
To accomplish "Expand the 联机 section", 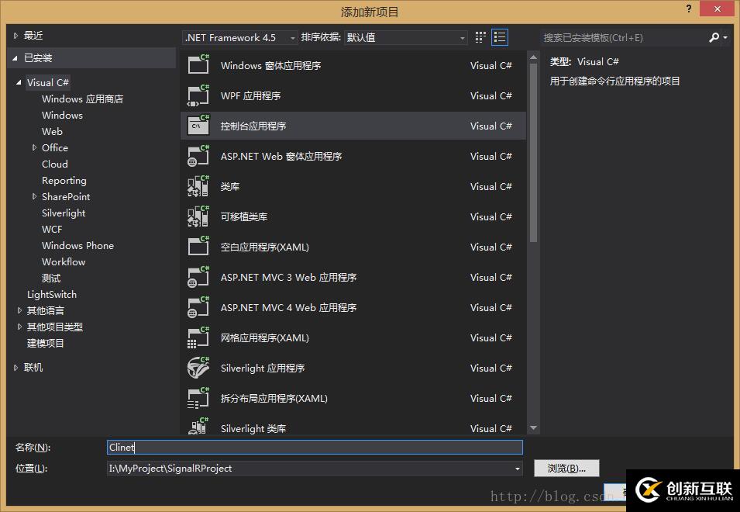I will point(15,368).
